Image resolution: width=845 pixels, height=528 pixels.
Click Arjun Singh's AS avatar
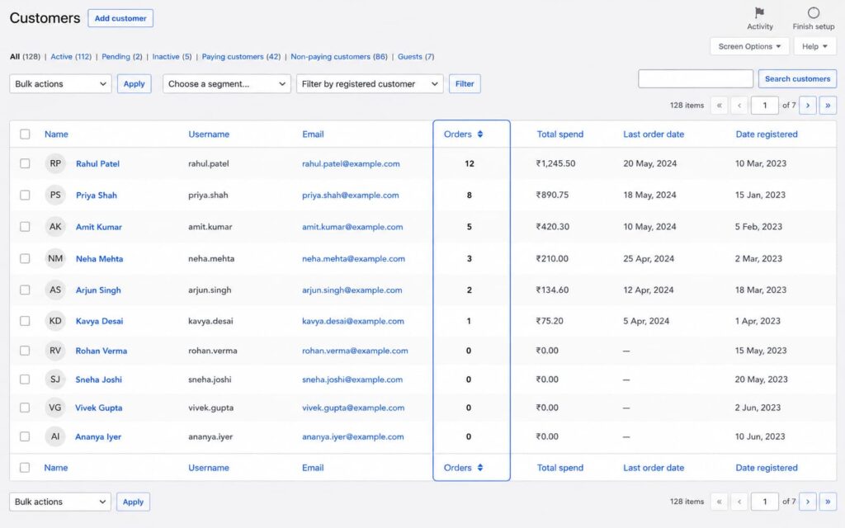pos(55,290)
